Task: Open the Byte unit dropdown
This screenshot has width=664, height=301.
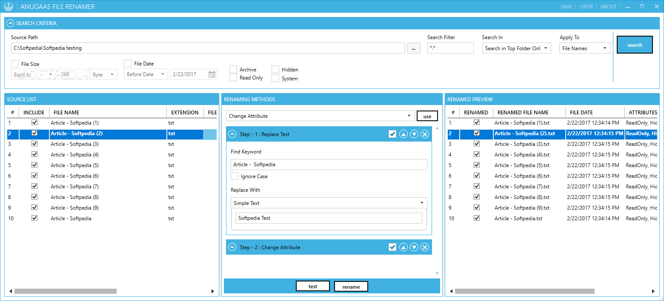Action: [104, 74]
